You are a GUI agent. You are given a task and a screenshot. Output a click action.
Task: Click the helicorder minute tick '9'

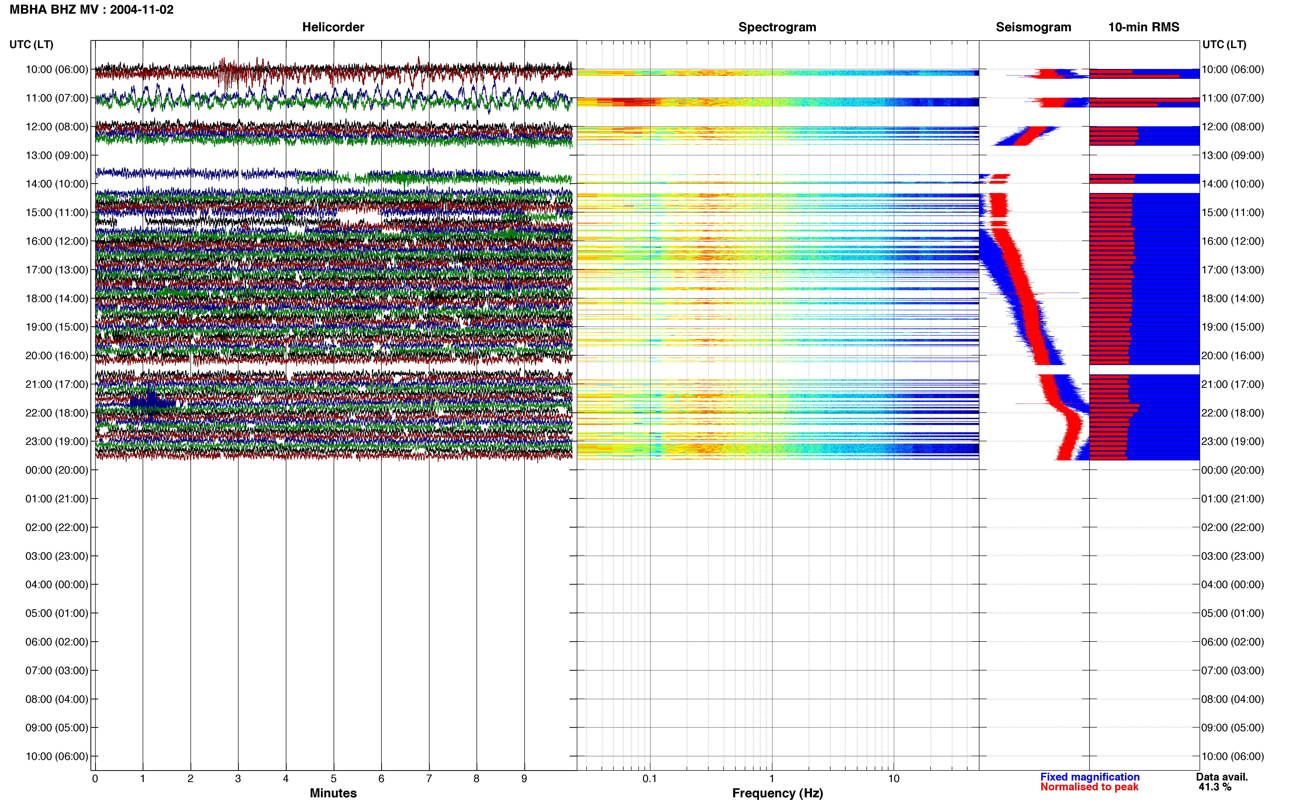pos(524,779)
